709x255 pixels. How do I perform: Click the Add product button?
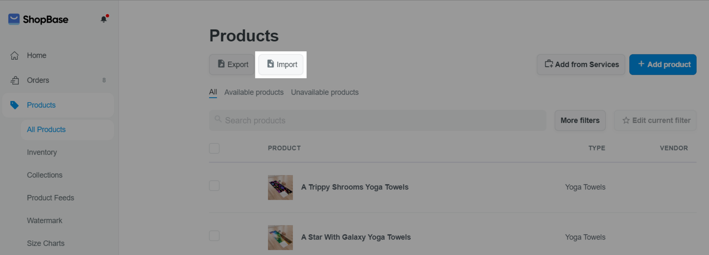662,65
